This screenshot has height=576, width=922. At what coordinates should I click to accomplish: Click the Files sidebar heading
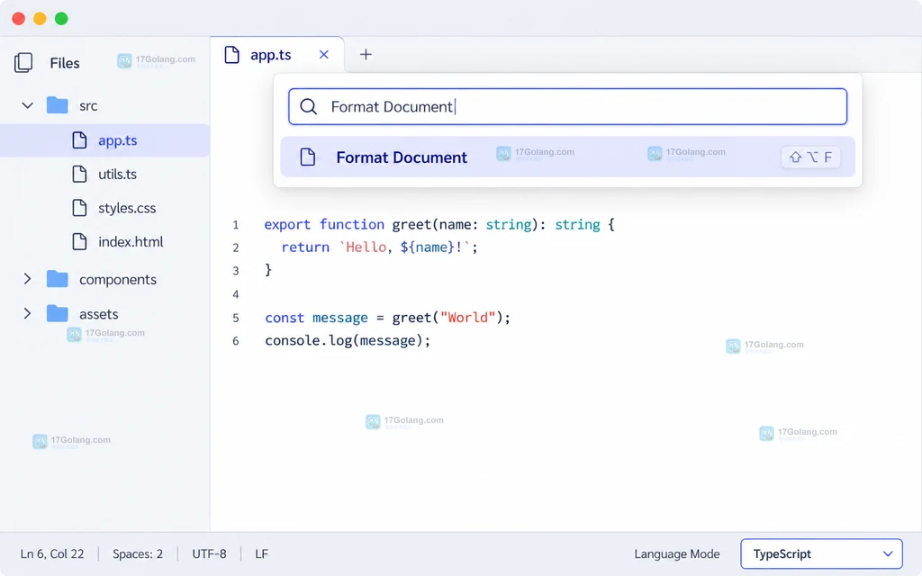click(65, 63)
